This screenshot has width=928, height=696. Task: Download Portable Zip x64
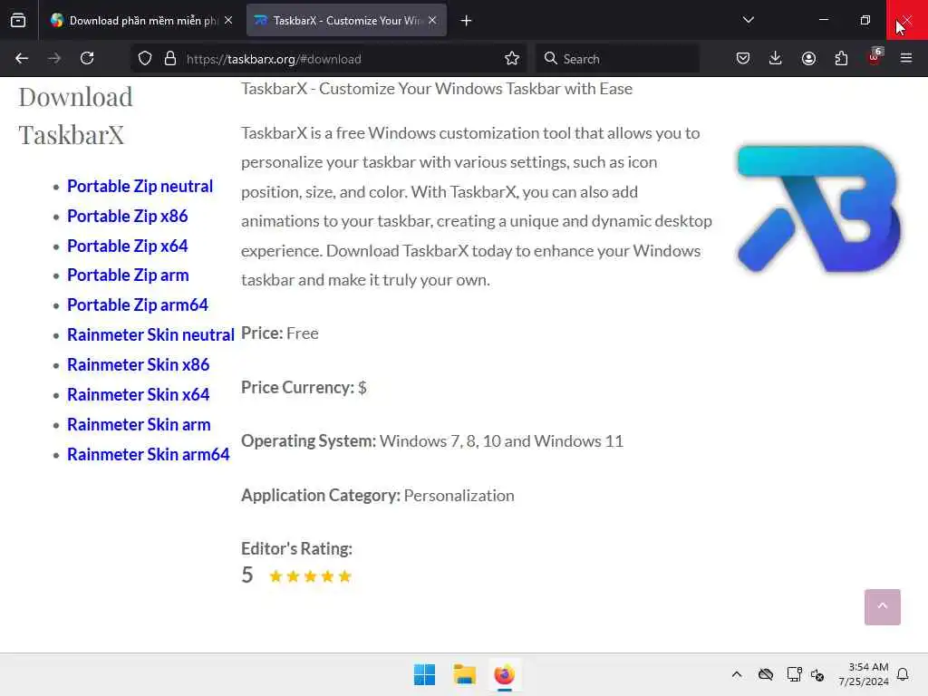pos(127,246)
